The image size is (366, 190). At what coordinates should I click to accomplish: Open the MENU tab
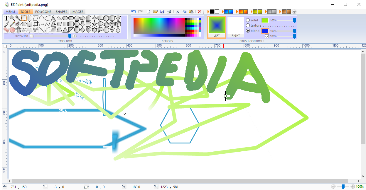pos(10,12)
